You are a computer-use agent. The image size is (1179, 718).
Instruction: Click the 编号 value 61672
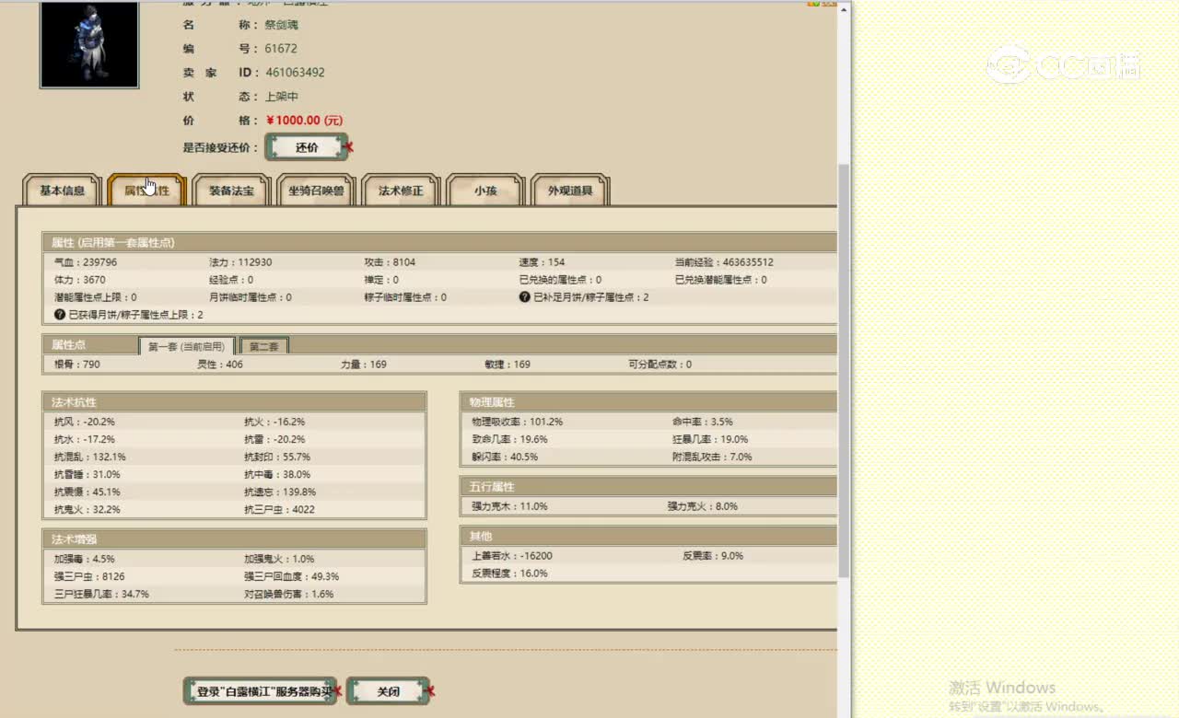(281, 49)
